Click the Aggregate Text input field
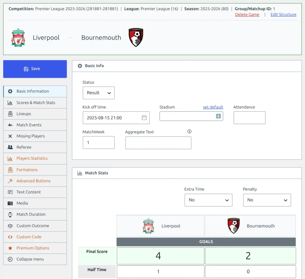305x279 pixels. click(x=158, y=143)
